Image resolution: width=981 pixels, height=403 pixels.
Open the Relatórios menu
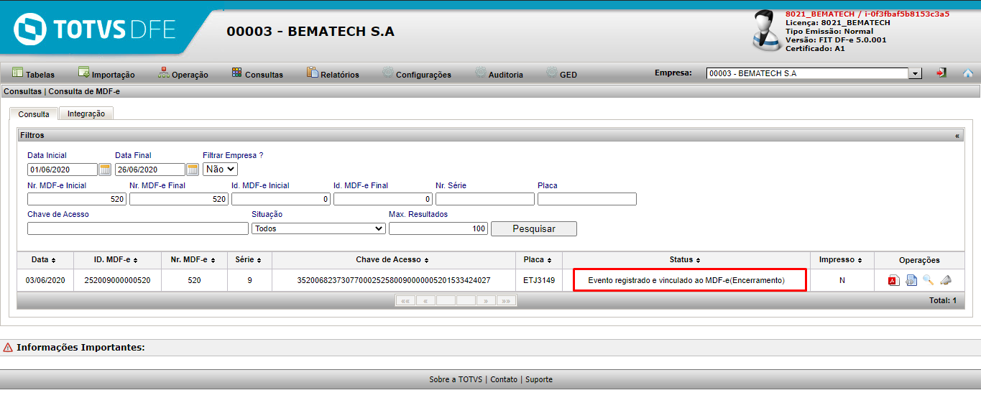(x=333, y=74)
